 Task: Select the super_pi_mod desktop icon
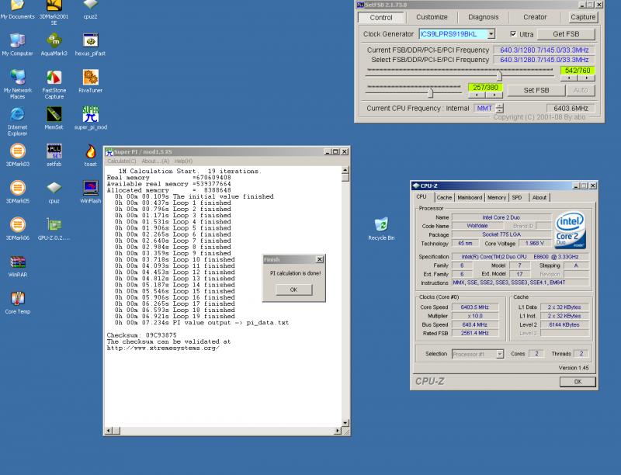(90, 118)
